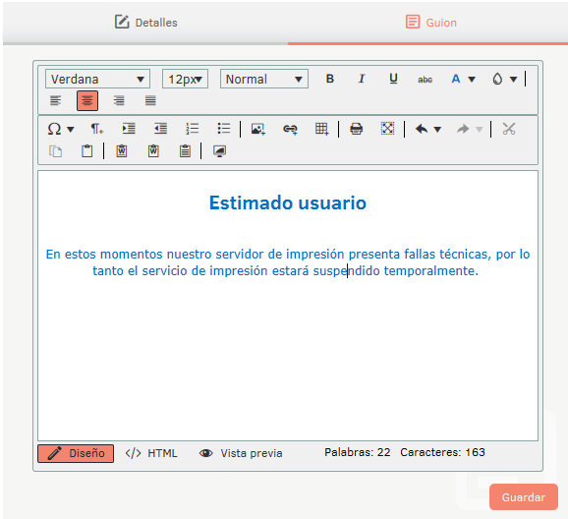This screenshot has height=519, width=568.
Task: Expand the Normal paragraph format dropdown
Action: (x=264, y=79)
